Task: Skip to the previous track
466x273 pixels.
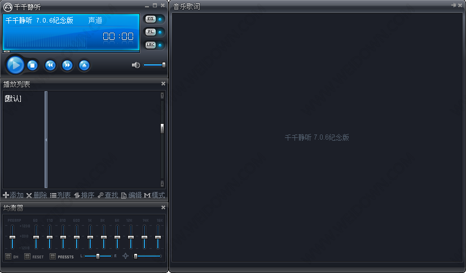Action: [x=50, y=65]
